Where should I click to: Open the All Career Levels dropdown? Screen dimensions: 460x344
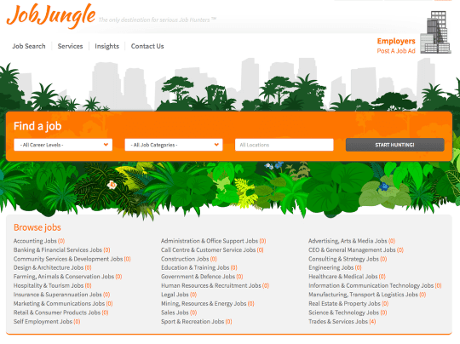pyautogui.click(x=63, y=145)
